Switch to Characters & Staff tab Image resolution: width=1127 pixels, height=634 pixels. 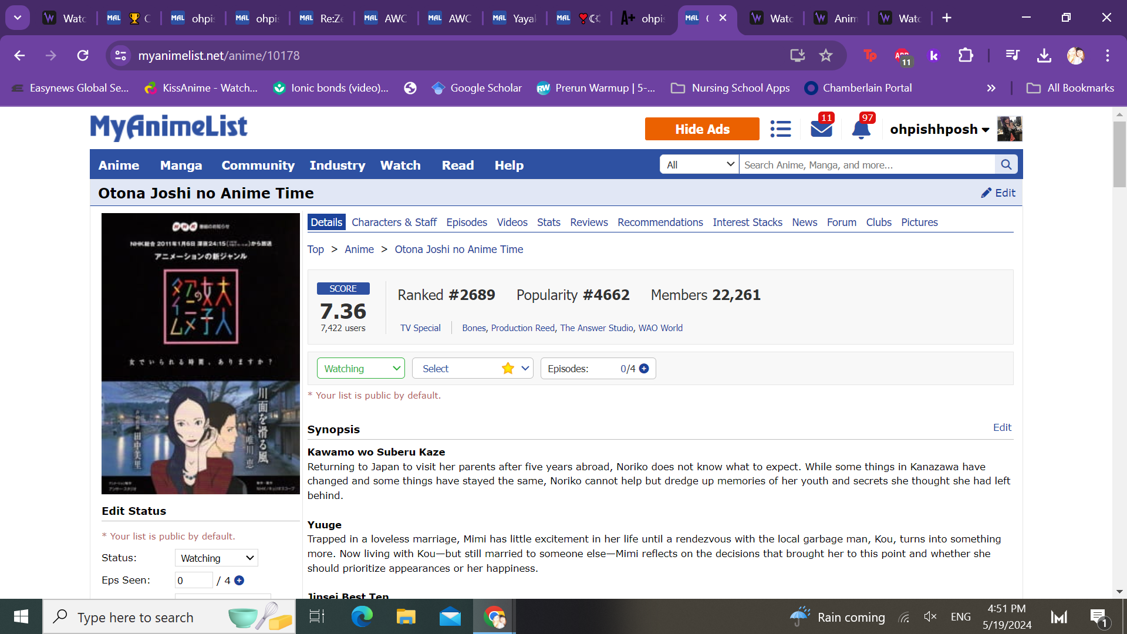click(394, 222)
